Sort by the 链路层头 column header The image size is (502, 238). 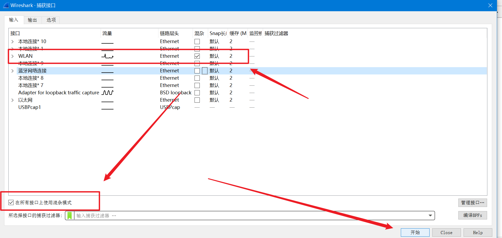(x=175, y=33)
